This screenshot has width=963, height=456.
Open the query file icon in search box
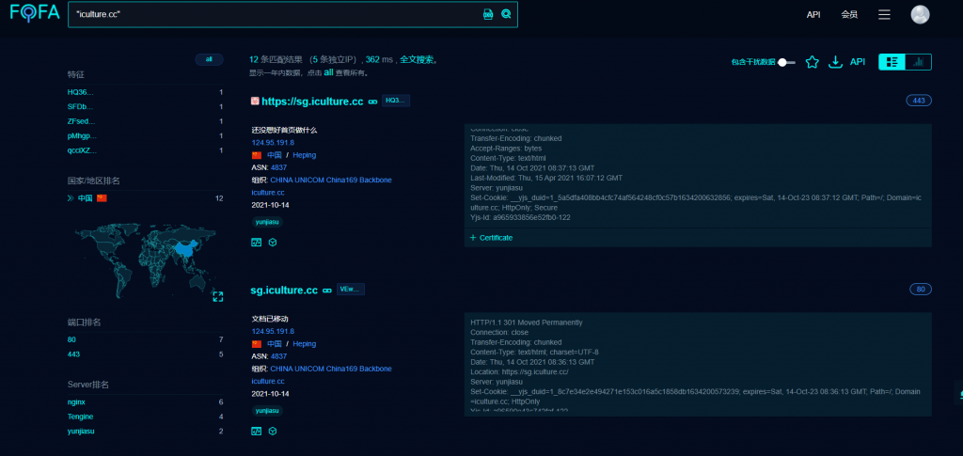(x=488, y=14)
